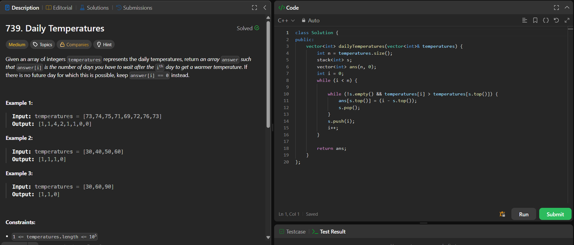Click line number 10 in the gutter
Image resolution: width=574 pixels, height=245 pixels.
pyautogui.click(x=285, y=94)
